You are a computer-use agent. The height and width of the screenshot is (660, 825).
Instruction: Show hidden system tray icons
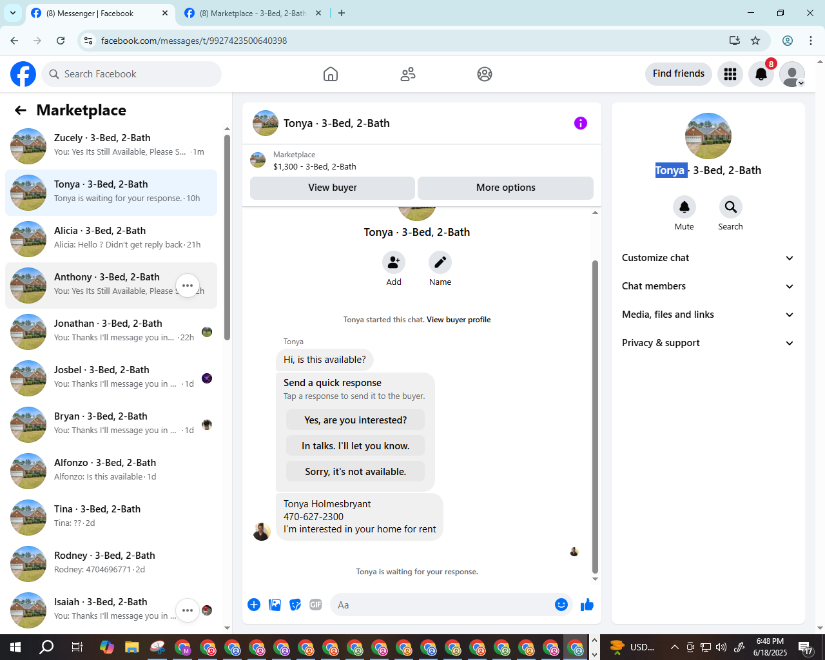click(674, 647)
